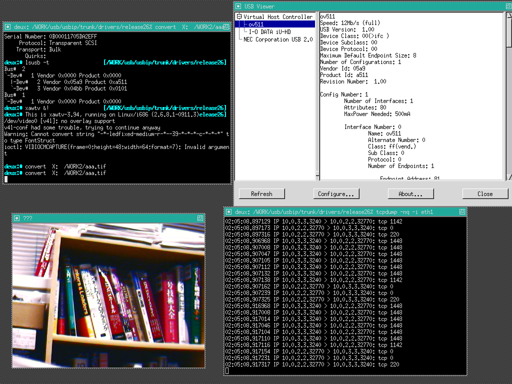Select NEC Corporation USB 2.0 controller
This screenshot has width=512, height=384.
tap(277, 39)
